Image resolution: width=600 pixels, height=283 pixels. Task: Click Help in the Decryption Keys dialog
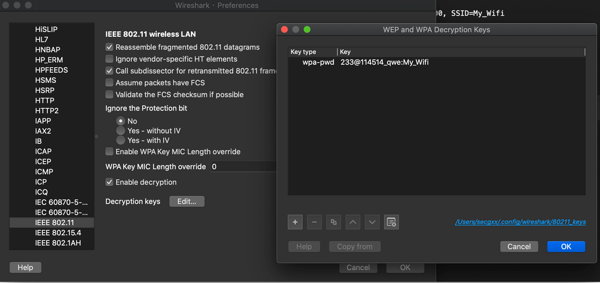click(304, 247)
